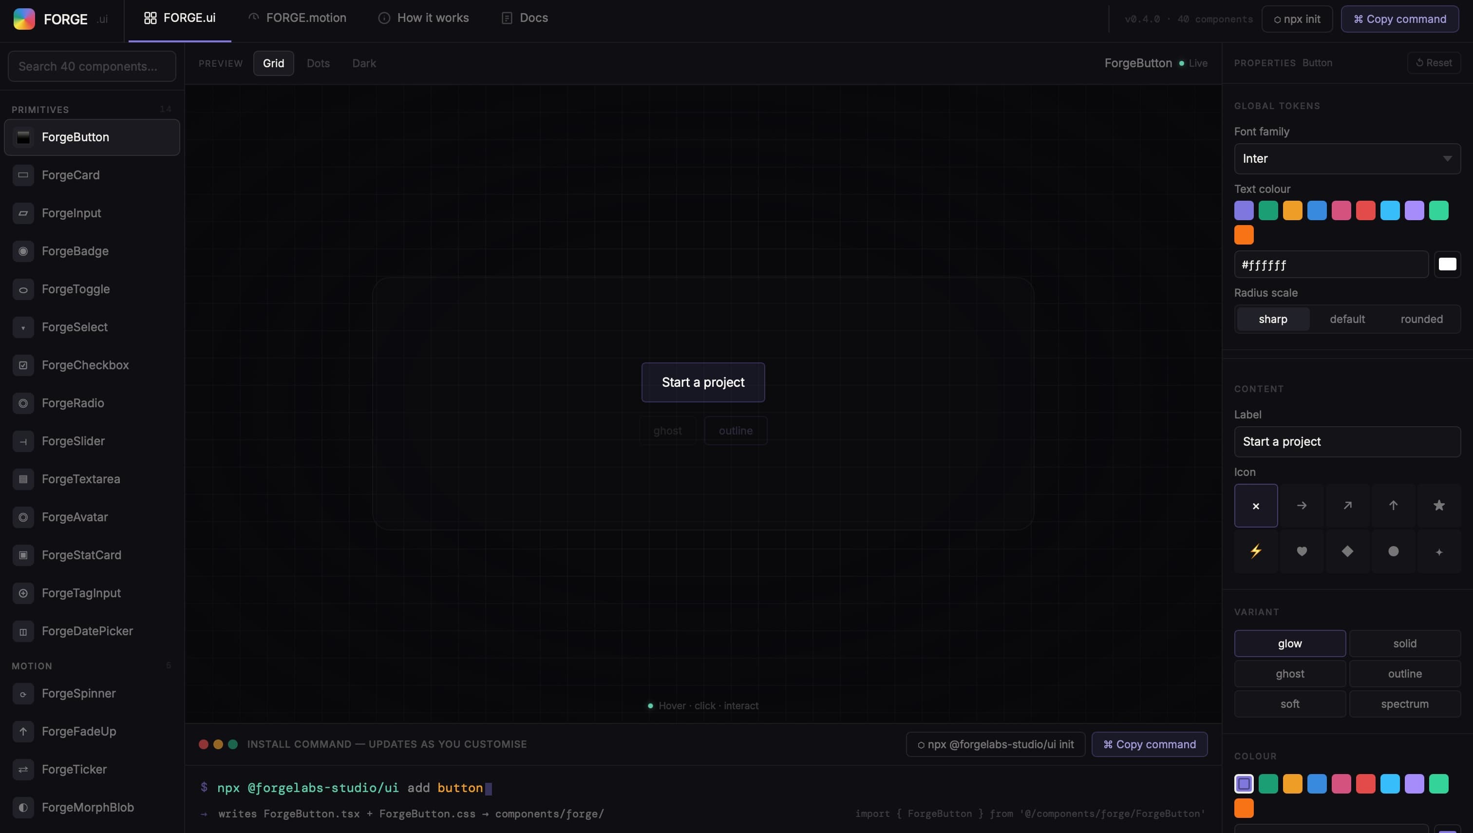Edit the Label text field
This screenshot has width=1473, height=833.
[x=1347, y=442]
